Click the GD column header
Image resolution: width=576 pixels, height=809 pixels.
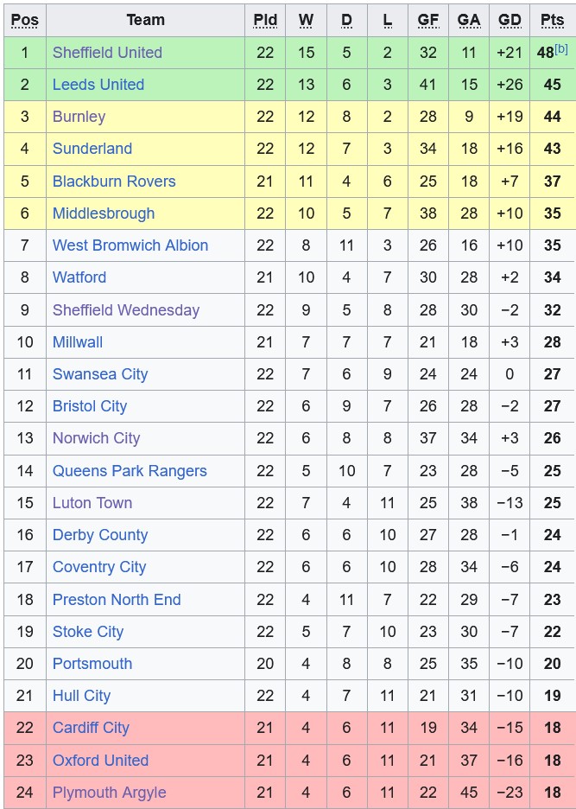tap(510, 20)
